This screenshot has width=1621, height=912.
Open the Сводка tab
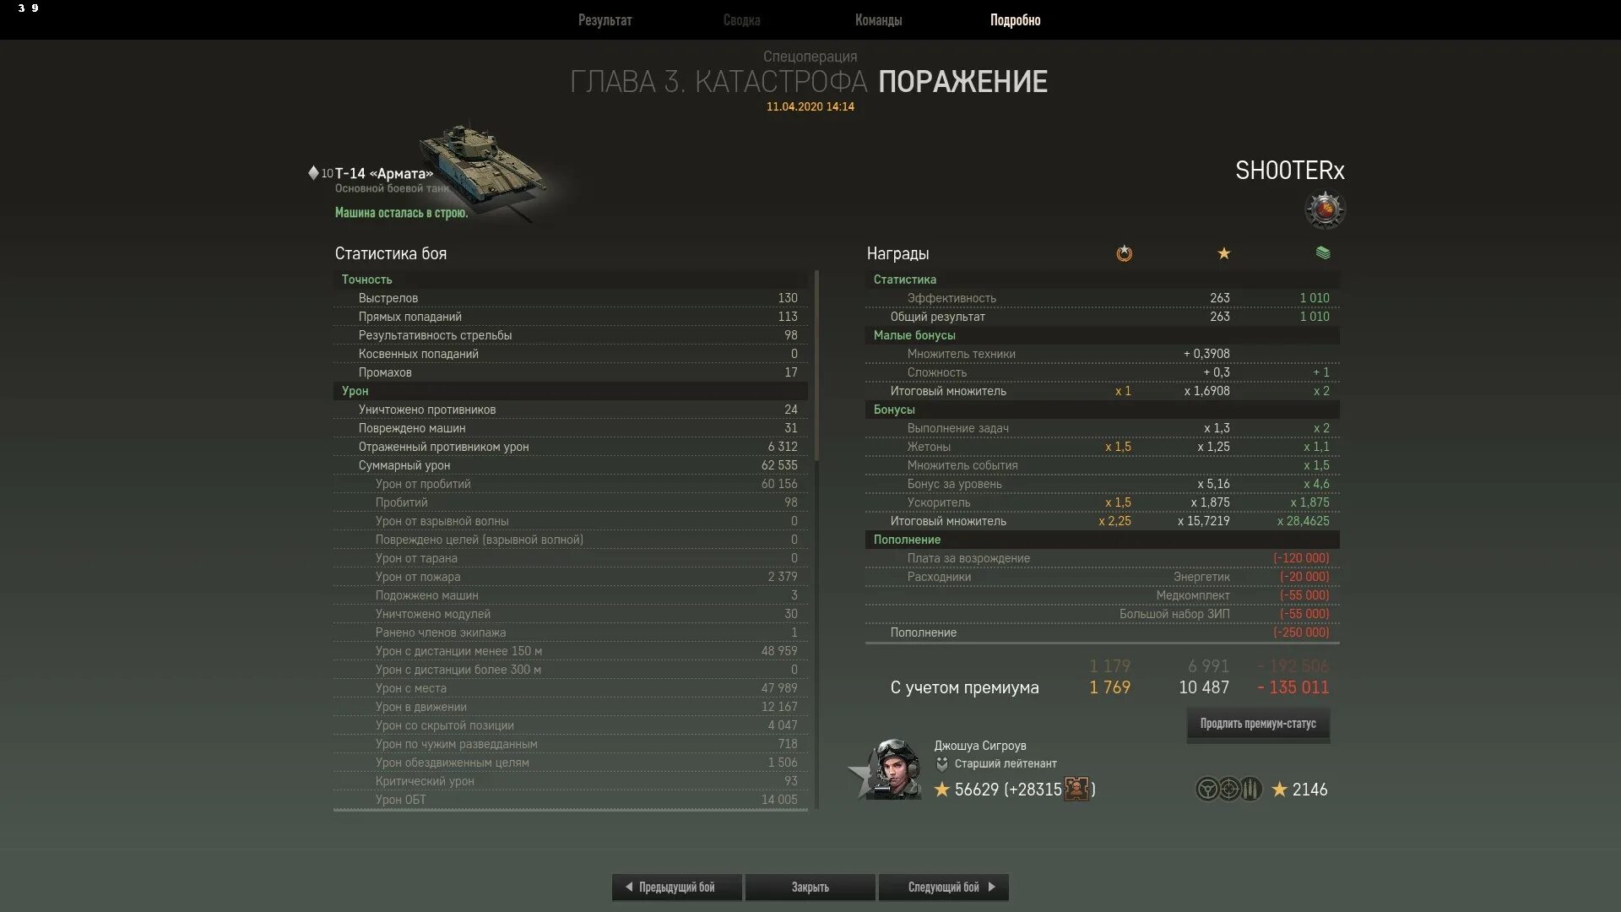(741, 20)
